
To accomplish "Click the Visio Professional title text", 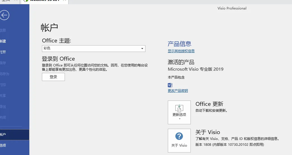I will click(x=232, y=8).
